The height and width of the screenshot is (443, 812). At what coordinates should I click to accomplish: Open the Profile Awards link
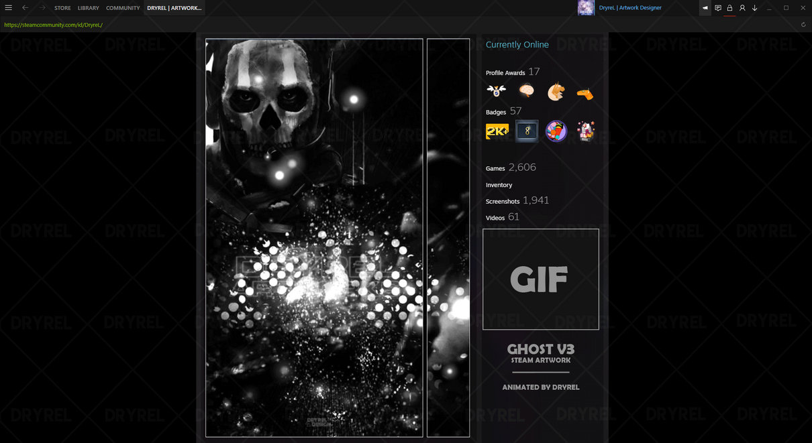click(513, 72)
